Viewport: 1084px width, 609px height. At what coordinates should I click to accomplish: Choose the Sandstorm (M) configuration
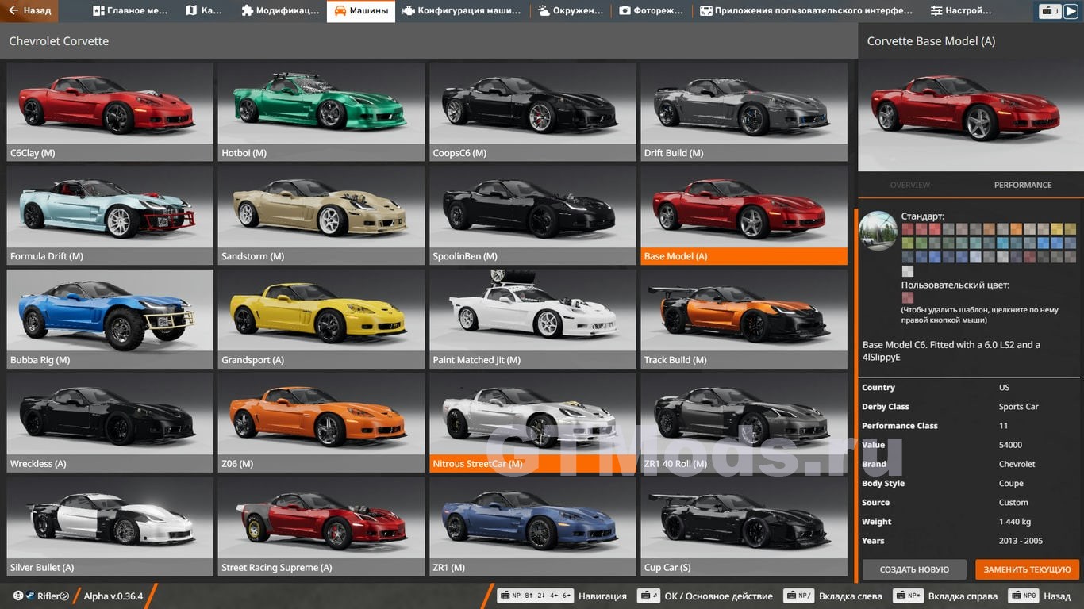[321, 216]
